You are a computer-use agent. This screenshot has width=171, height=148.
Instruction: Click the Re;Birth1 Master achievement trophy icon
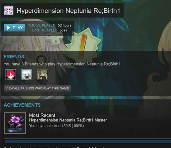tap(15, 123)
